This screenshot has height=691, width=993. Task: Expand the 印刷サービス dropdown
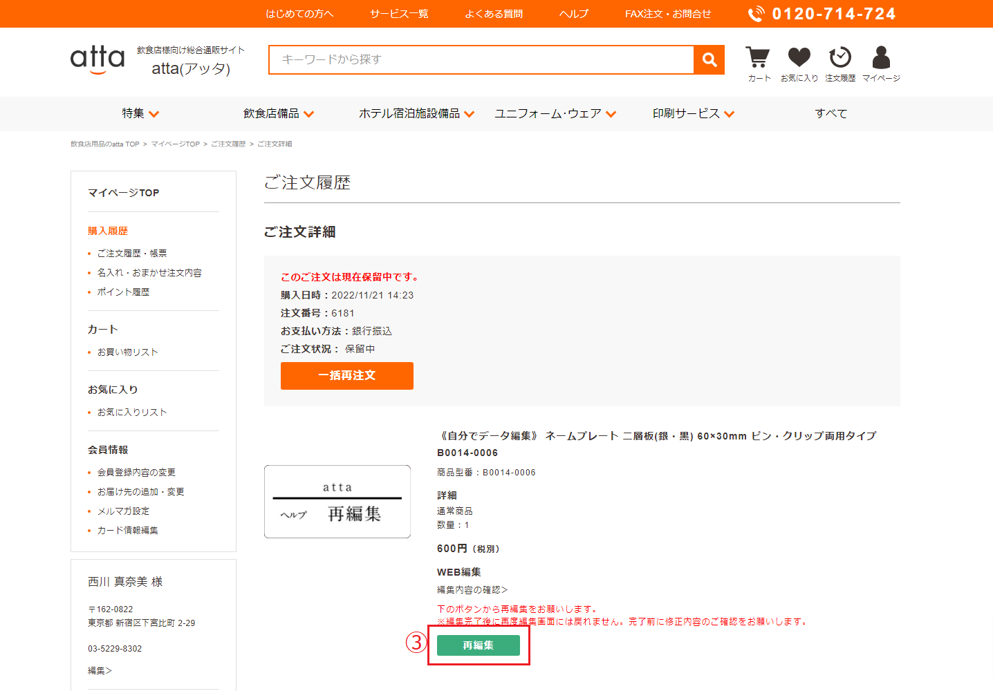[x=693, y=114]
